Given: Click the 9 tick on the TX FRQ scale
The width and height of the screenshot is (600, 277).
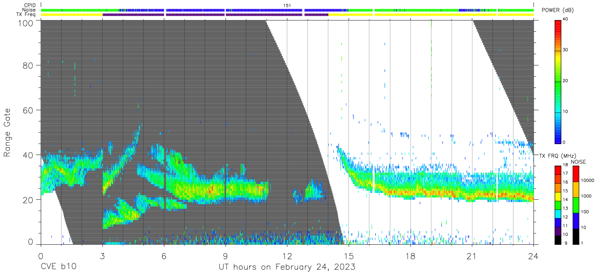Looking at the screenshot, I should coord(565,243).
